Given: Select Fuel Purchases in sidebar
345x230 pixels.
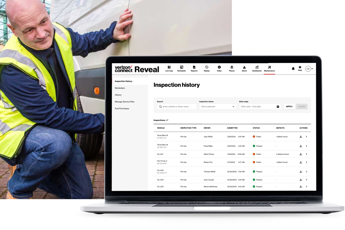Looking at the screenshot, I should pos(122,108).
